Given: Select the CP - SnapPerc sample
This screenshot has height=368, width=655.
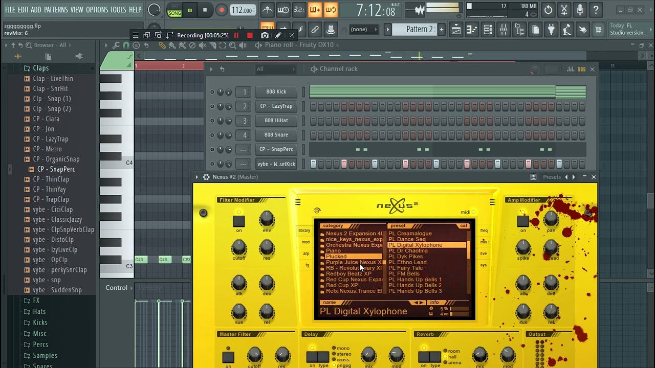Looking at the screenshot, I should tap(56, 169).
